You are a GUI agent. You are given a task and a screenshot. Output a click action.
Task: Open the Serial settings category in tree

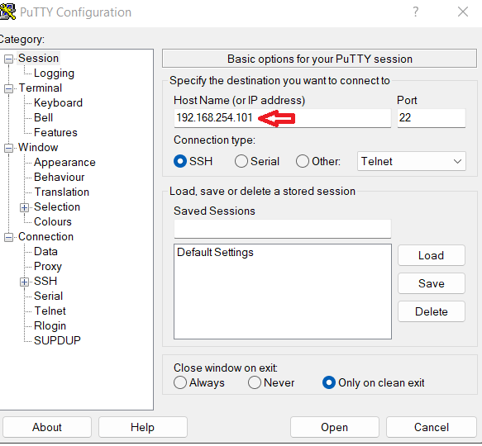(x=48, y=297)
